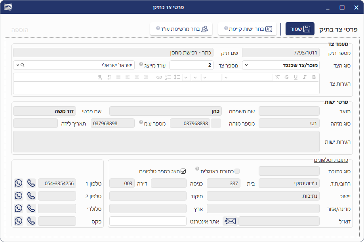Enable the כתובת באנגלית checkbox
Viewport: 364px width, 242px height.
(237, 171)
